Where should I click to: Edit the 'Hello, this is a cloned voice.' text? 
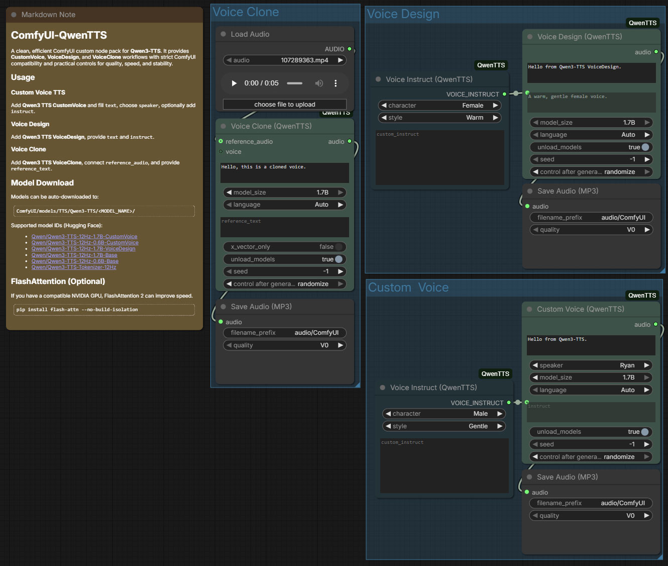pyautogui.click(x=285, y=172)
